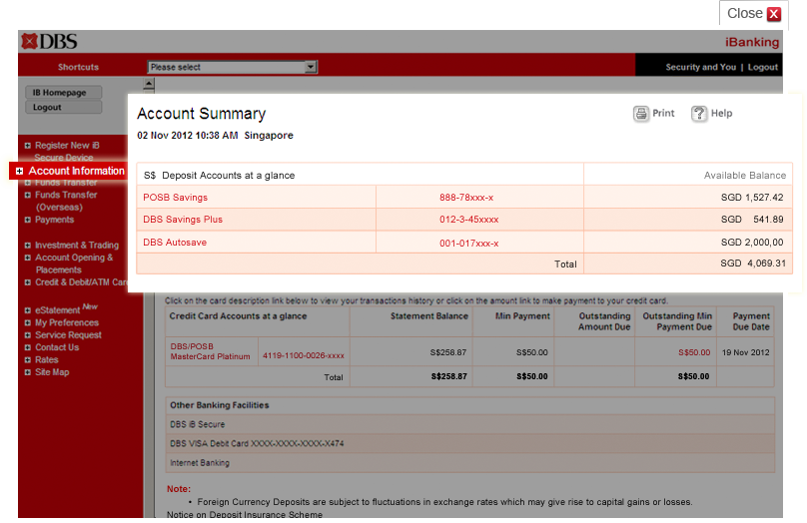Click the Help text label

click(x=721, y=113)
